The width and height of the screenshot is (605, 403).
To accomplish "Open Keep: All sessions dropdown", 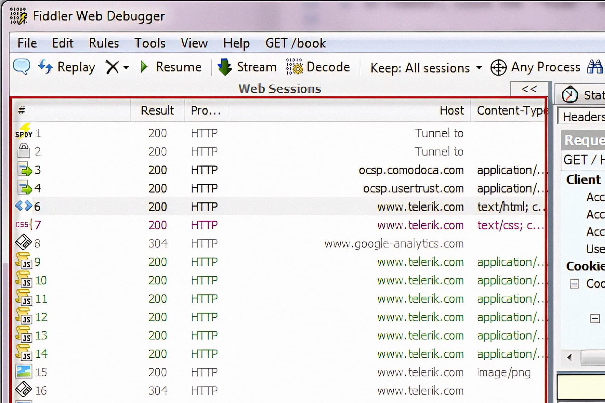I will [426, 68].
